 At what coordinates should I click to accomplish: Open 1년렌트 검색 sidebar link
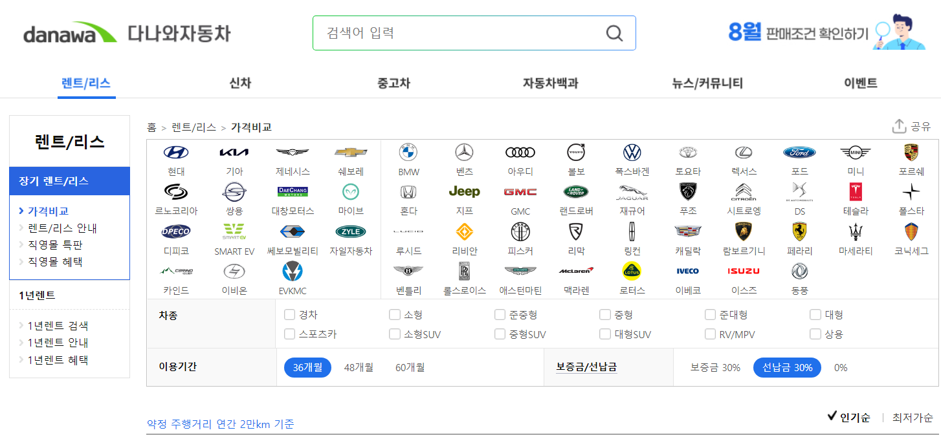(x=58, y=326)
